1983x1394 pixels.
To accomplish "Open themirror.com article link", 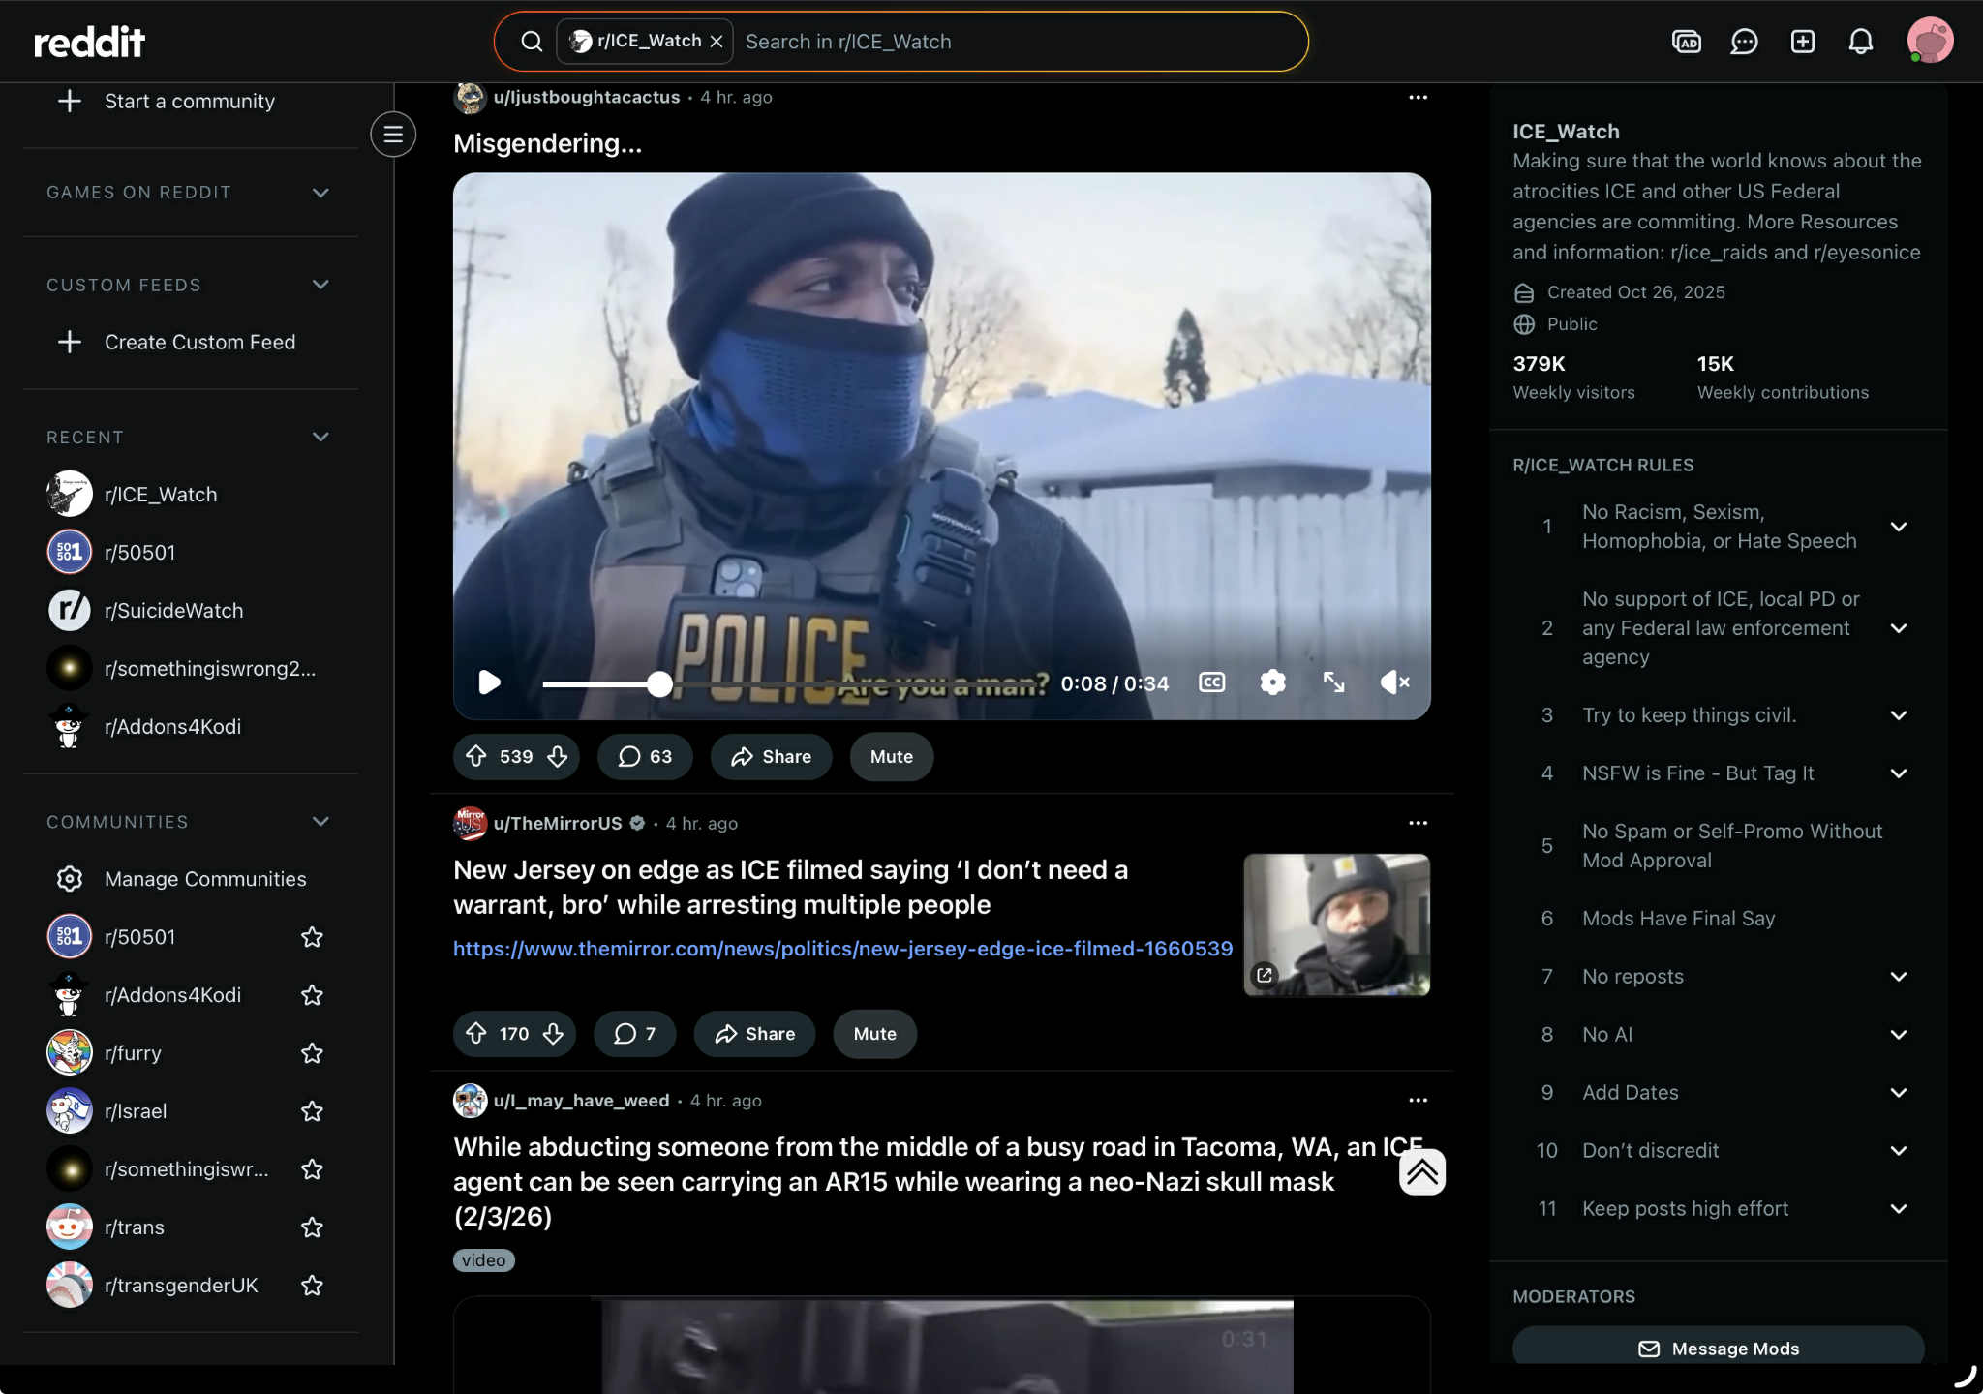I will (x=842, y=949).
